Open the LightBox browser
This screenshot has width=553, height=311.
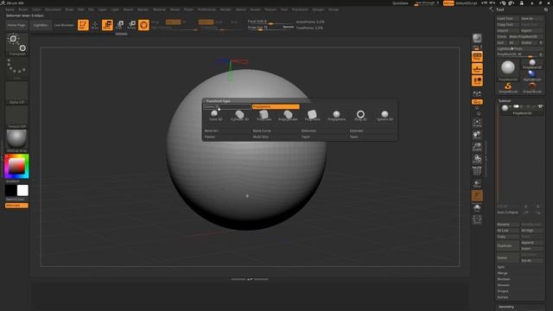tap(41, 25)
